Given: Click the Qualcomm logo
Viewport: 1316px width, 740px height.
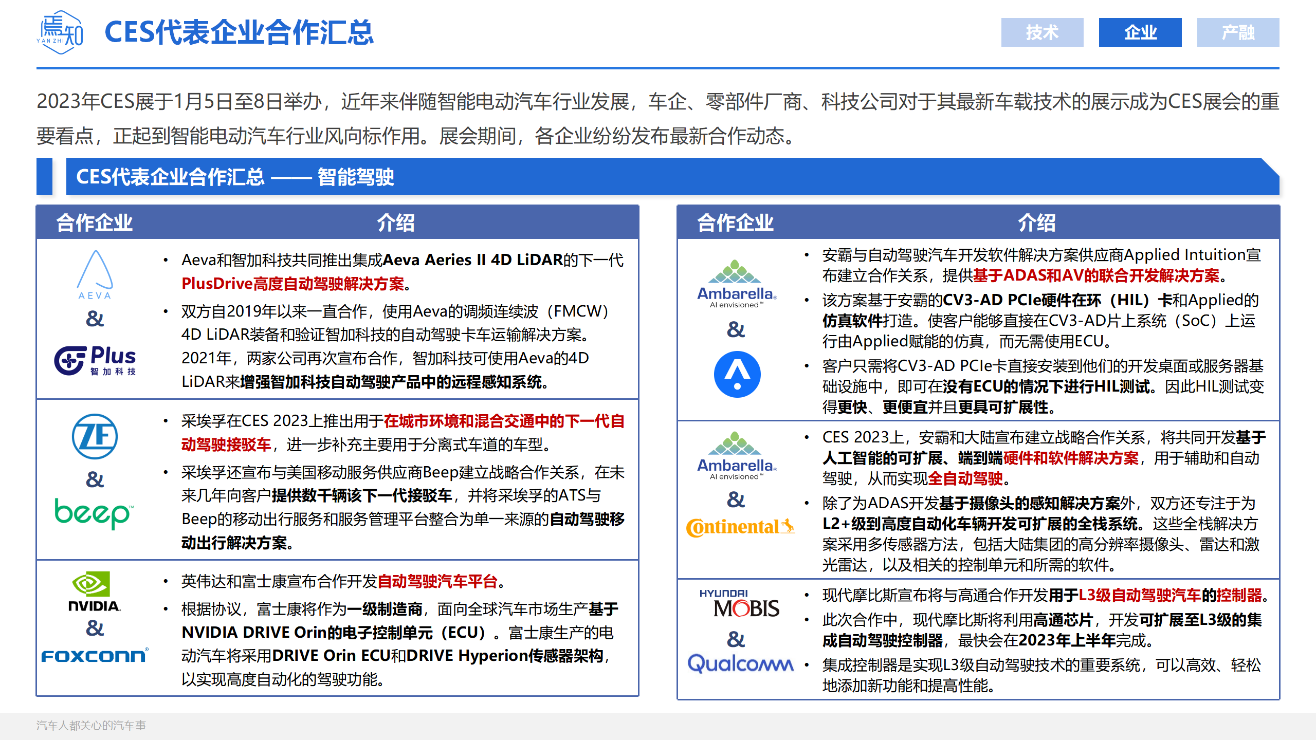Looking at the screenshot, I should pyautogui.click(x=741, y=663).
